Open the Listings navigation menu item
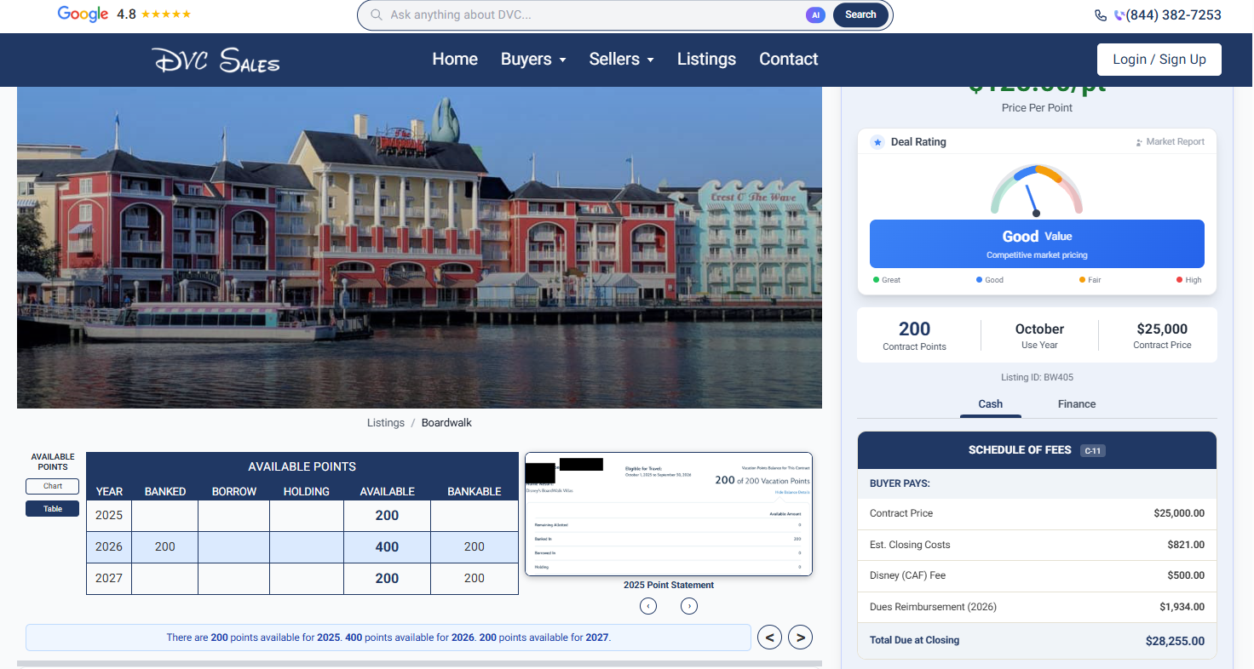The width and height of the screenshot is (1254, 669). 706,60
